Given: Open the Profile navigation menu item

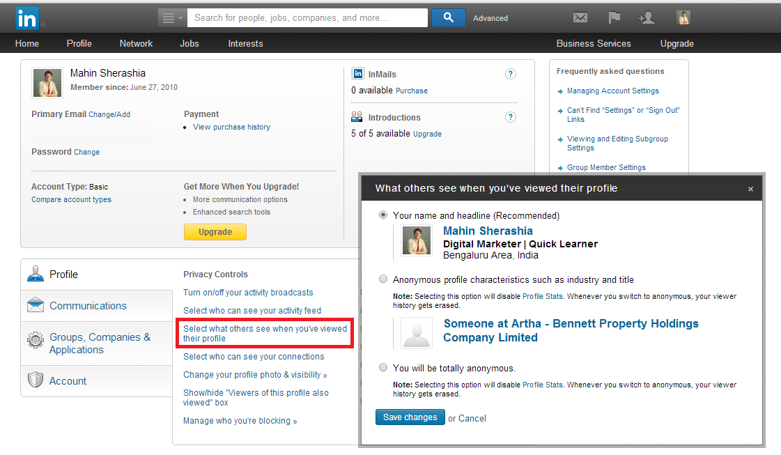Looking at the screenshot, I should 79,43.
